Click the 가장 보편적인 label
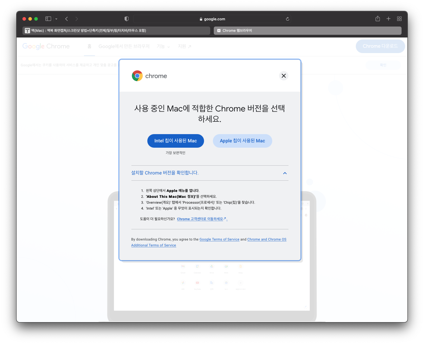 [x=175, y=153]
